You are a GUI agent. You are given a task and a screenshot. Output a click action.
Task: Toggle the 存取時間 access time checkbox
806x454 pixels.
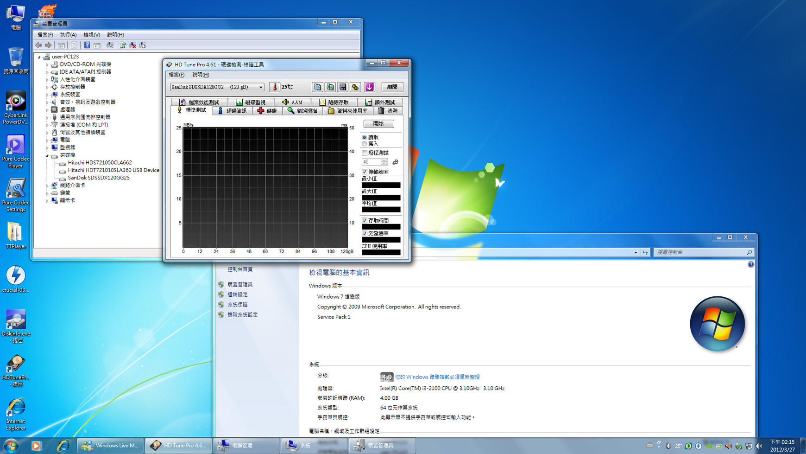coord(365,220)
